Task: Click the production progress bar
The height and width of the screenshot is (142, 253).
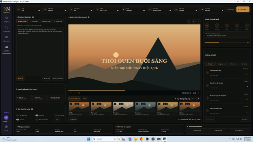Action: point(225,42)
